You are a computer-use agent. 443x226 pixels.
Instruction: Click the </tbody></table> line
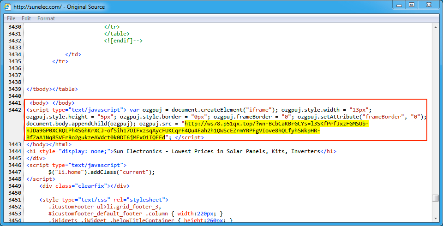[52, 89]
